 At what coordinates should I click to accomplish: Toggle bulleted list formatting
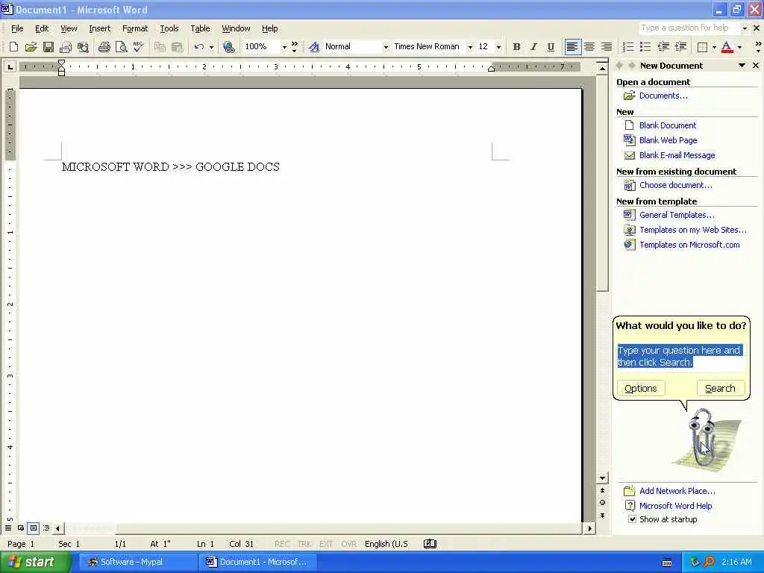tap(645, 47)
